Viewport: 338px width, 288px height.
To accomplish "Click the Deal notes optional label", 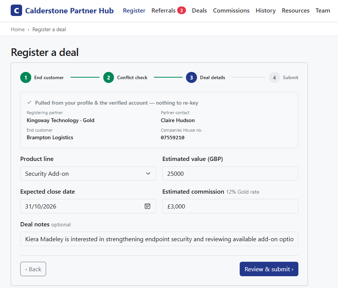I will [45, 224].
